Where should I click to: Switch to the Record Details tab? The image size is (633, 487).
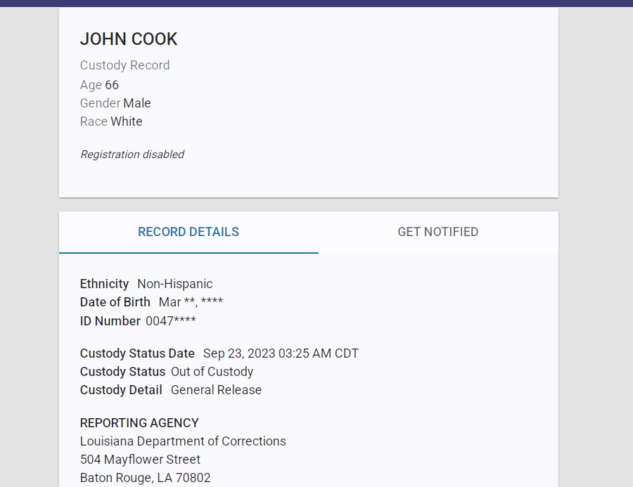tap(188, 232)
